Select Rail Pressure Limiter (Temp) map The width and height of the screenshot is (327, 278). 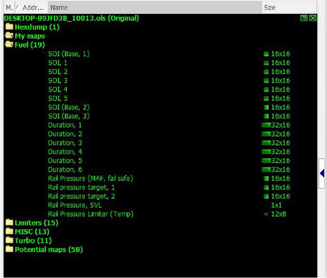coord(91,214)
